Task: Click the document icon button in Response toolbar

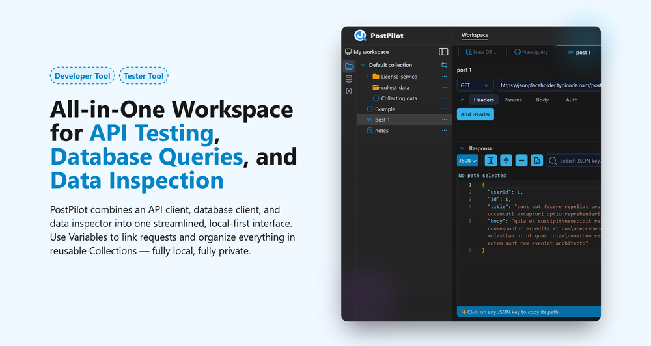Action: [x=537, y=161]
